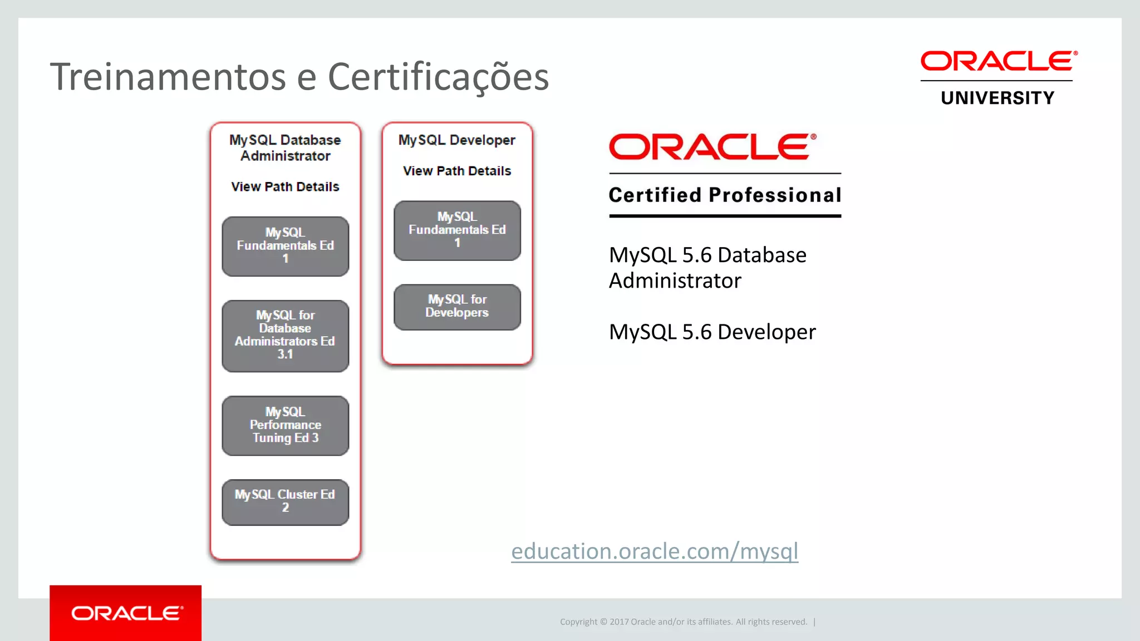Viewport: 1140px width, 641px height.
Task: Click MySQL for Database Administrators Ed 3.1
Action: (285, 336)
